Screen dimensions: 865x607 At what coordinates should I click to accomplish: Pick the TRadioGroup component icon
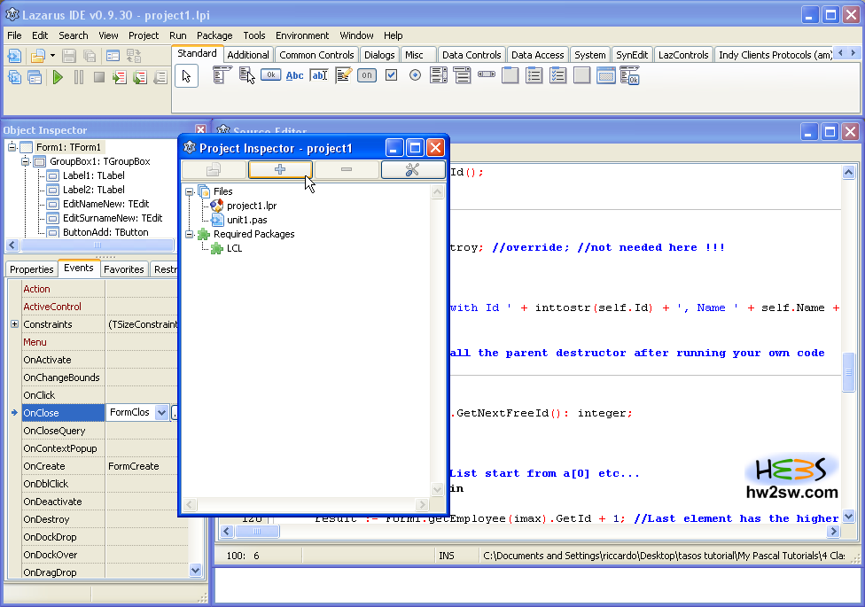534,75
